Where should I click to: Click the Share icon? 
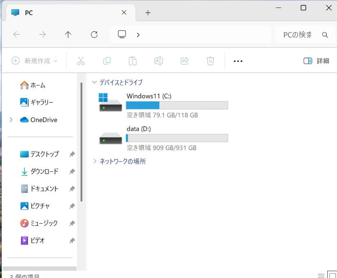point(184,61)
